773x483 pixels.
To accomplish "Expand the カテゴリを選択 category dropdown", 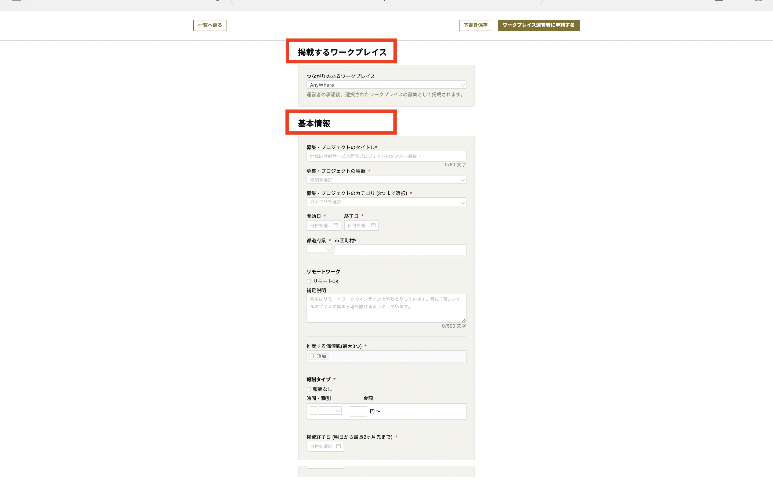I will click(386, 202).
